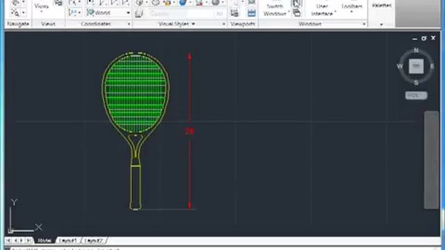Viewport: 445px width, 250px height.
Task: Click the view manager icon beside Views
Action: pos(58,3)
